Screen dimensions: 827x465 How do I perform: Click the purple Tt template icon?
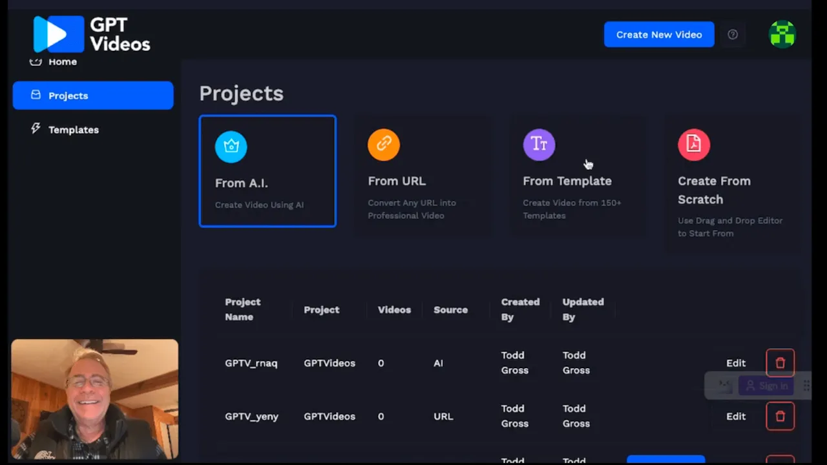pos(539,145)
